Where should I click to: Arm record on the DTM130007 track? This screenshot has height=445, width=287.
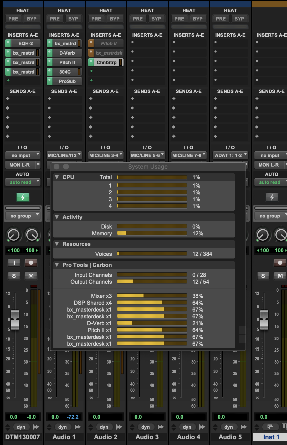tap(31, 263)
